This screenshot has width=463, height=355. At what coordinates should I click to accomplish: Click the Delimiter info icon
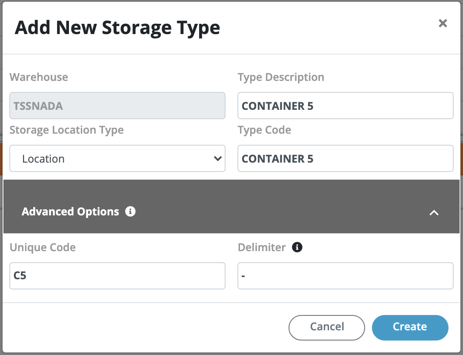pos(297,247)
